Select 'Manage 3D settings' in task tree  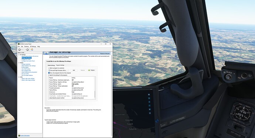(27, 58)
